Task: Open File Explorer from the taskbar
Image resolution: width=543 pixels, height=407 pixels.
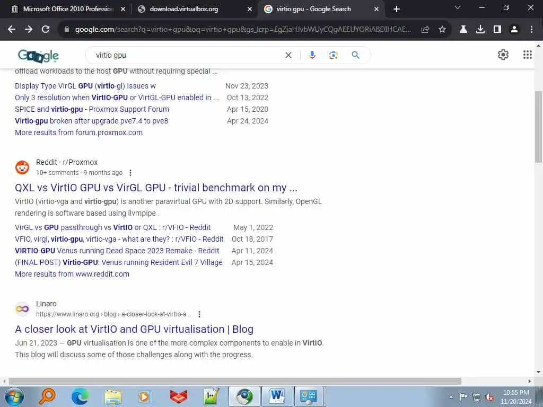Action: tap(113, 396)
